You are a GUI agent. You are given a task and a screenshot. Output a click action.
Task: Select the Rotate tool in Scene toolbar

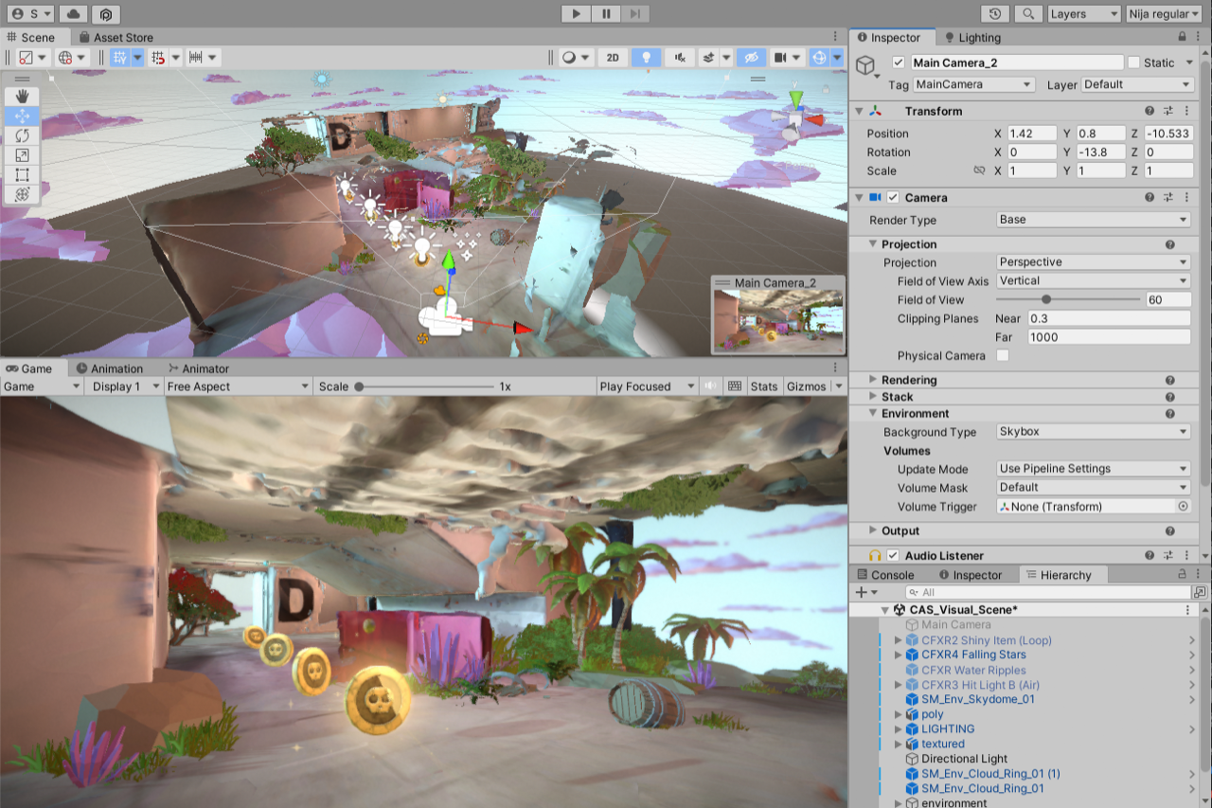(23, 135)
